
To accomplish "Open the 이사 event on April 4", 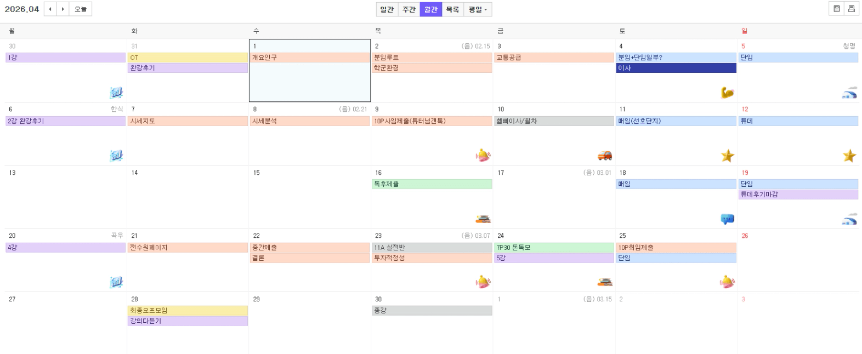I will pos(676,68).
